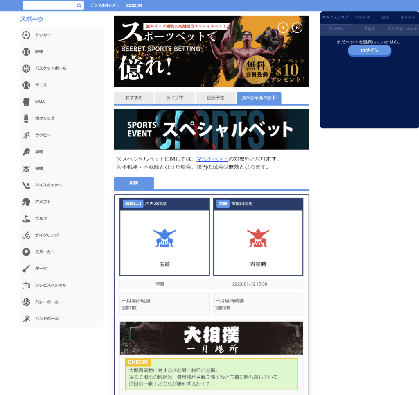
Task: Click the サッカー sidebar label
Action: tap(43, 35)
